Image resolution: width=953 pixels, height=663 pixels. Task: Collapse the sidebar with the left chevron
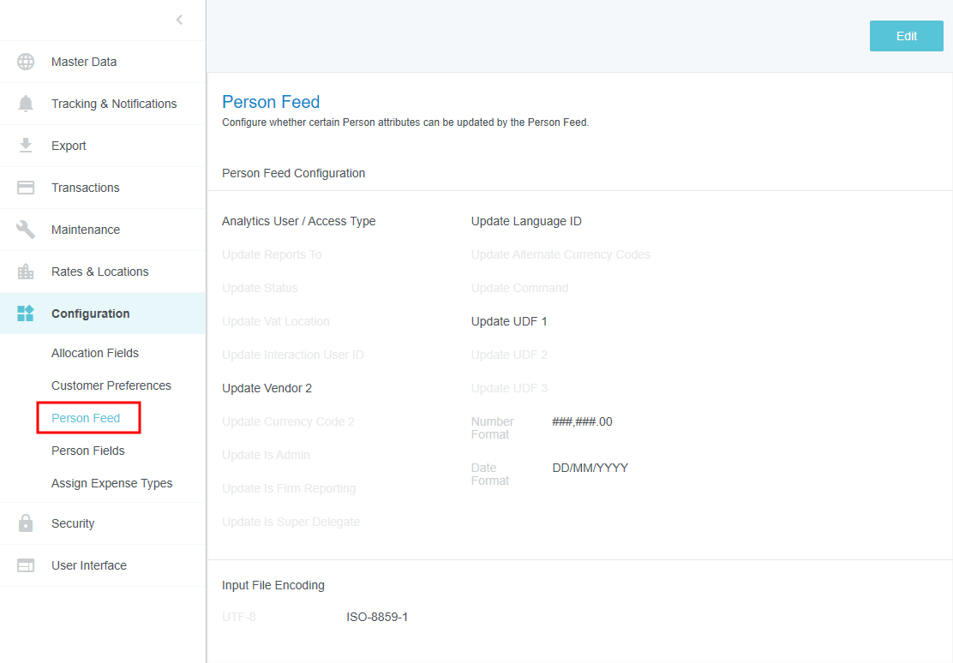tap(179, 20)
